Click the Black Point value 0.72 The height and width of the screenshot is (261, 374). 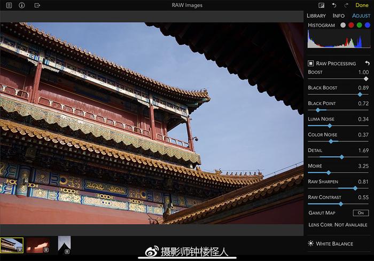click(363, 104)
